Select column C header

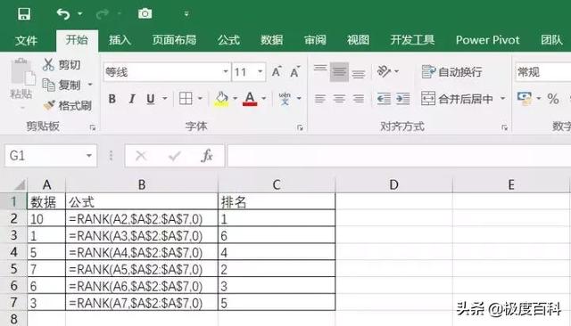(x=277, y=184)
